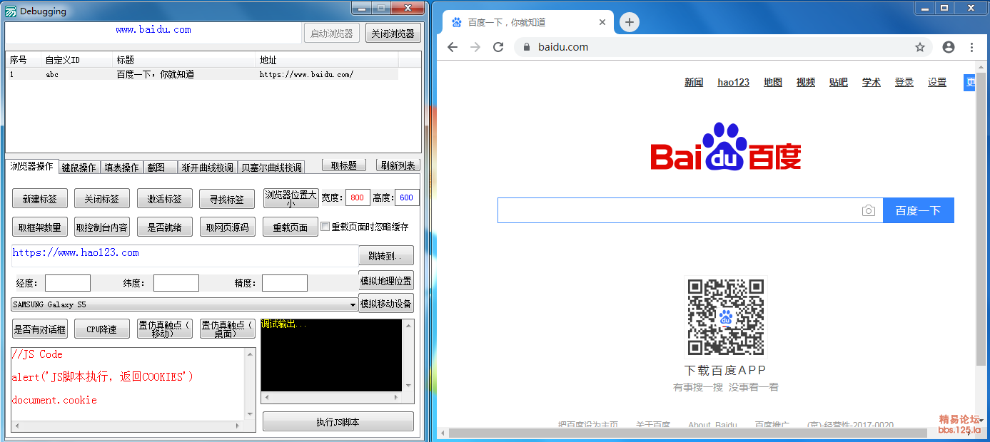Image resolution: width=990 pixels, height=442 pixels.
Task: Click the 地址 column header
Action: [327, 60]
